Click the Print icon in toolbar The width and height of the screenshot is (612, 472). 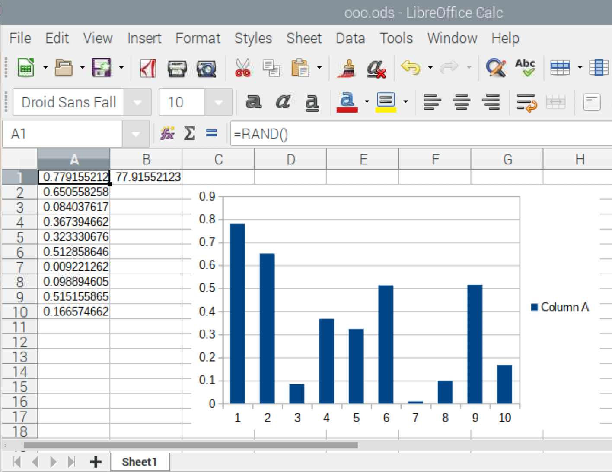[177, 68]
